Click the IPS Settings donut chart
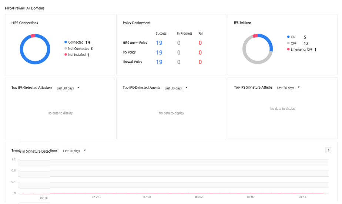The width and height of the screenshot is (342, 204). point(258,49)
